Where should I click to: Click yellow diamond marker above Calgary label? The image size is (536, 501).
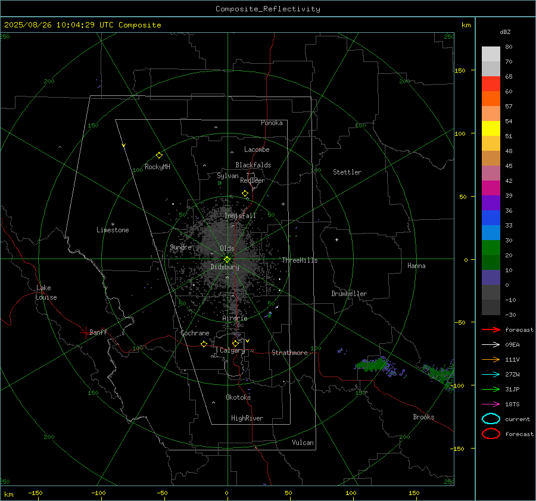click(x=235, y=343)
